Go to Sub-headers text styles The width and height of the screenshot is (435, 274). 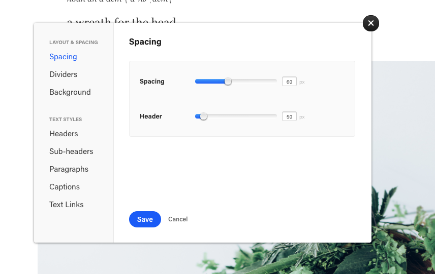pyautogui.click(x=71, y=151)
